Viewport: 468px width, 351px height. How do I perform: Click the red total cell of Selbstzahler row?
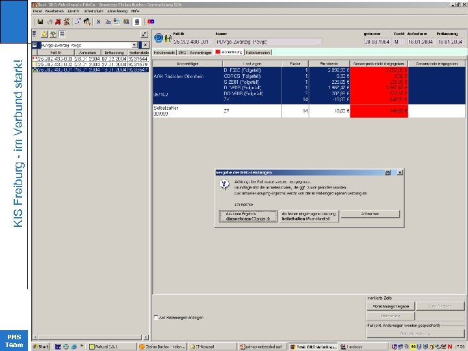(x=379, y=110)
